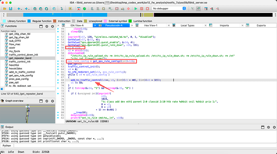Image resolution: width=277 pixels, height=154 pixels.
Task: Close the Hex View-1 tab
Action: [132, 25]
